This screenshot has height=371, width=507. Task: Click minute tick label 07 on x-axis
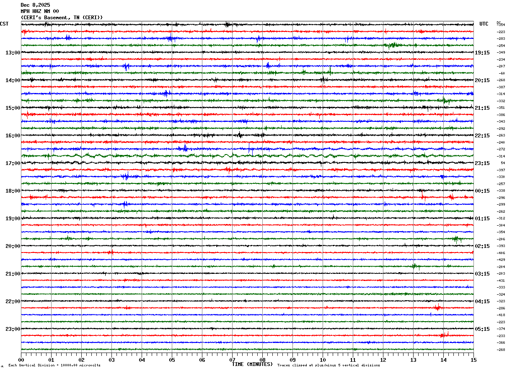click(232, 360)
